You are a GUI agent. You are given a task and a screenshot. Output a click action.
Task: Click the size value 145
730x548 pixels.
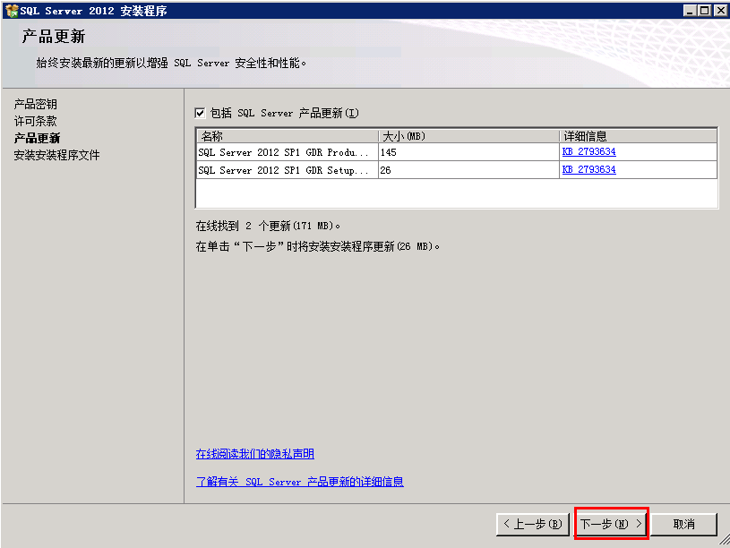388,152
